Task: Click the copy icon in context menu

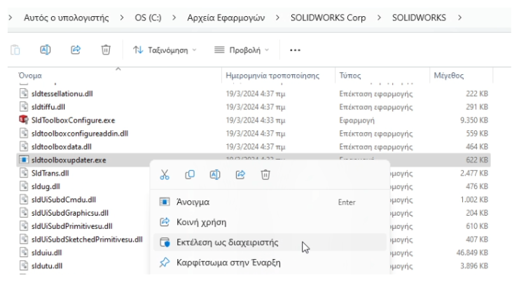Action: pos(189,174)
